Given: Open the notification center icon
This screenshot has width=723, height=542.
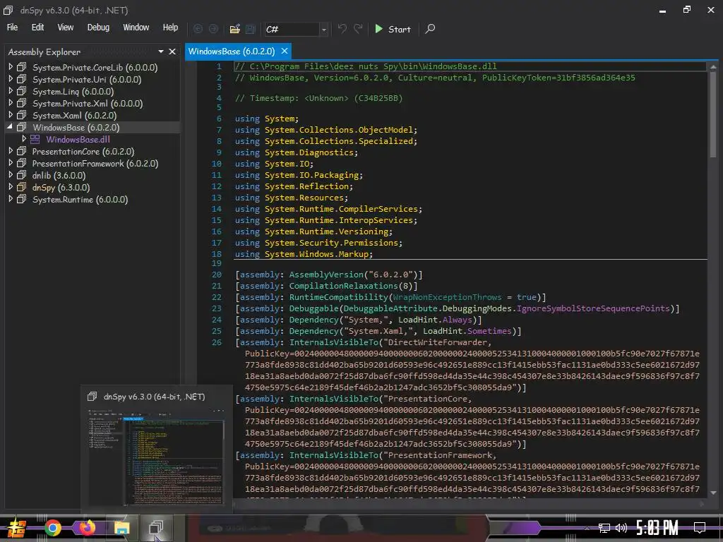Looking at the screenshot, I should pyautogui.click(x=700, y=528).
